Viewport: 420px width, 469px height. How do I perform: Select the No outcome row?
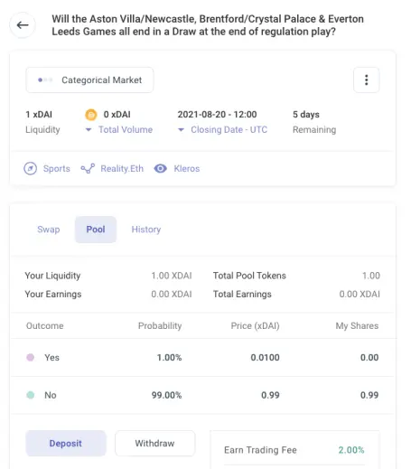203,395
